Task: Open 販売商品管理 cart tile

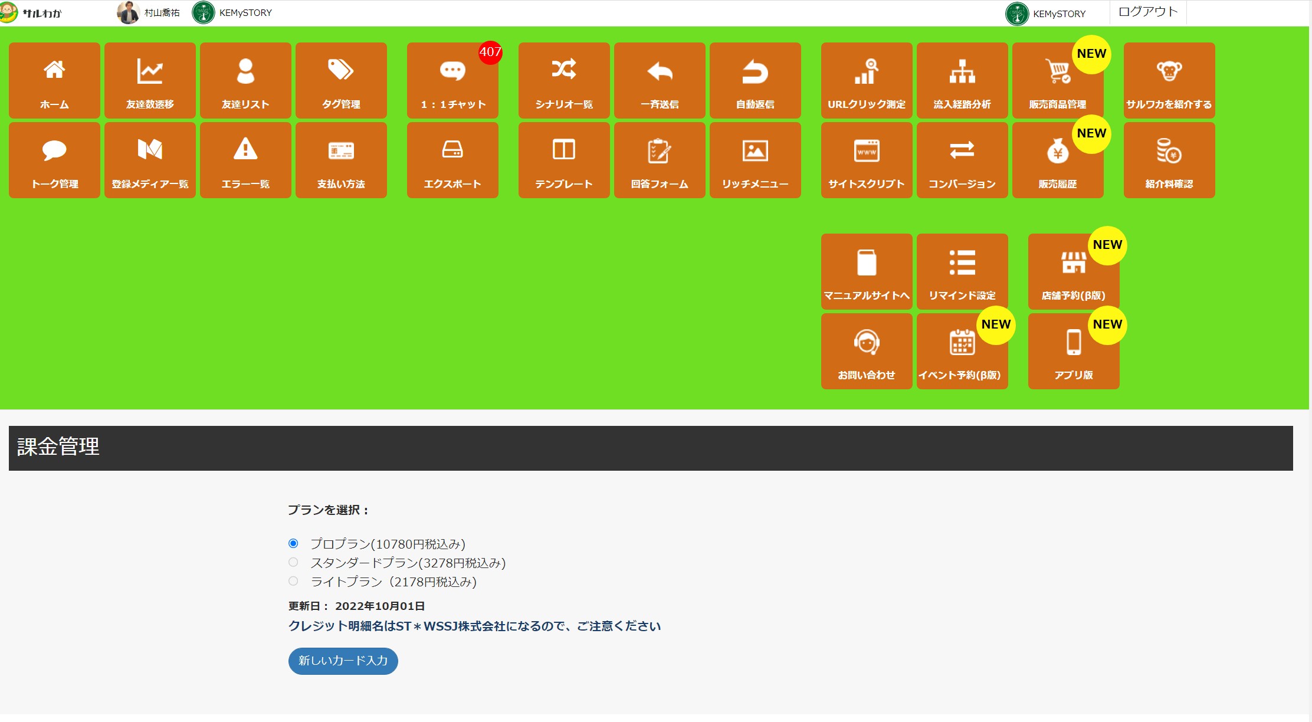Action: [1058, 80]
